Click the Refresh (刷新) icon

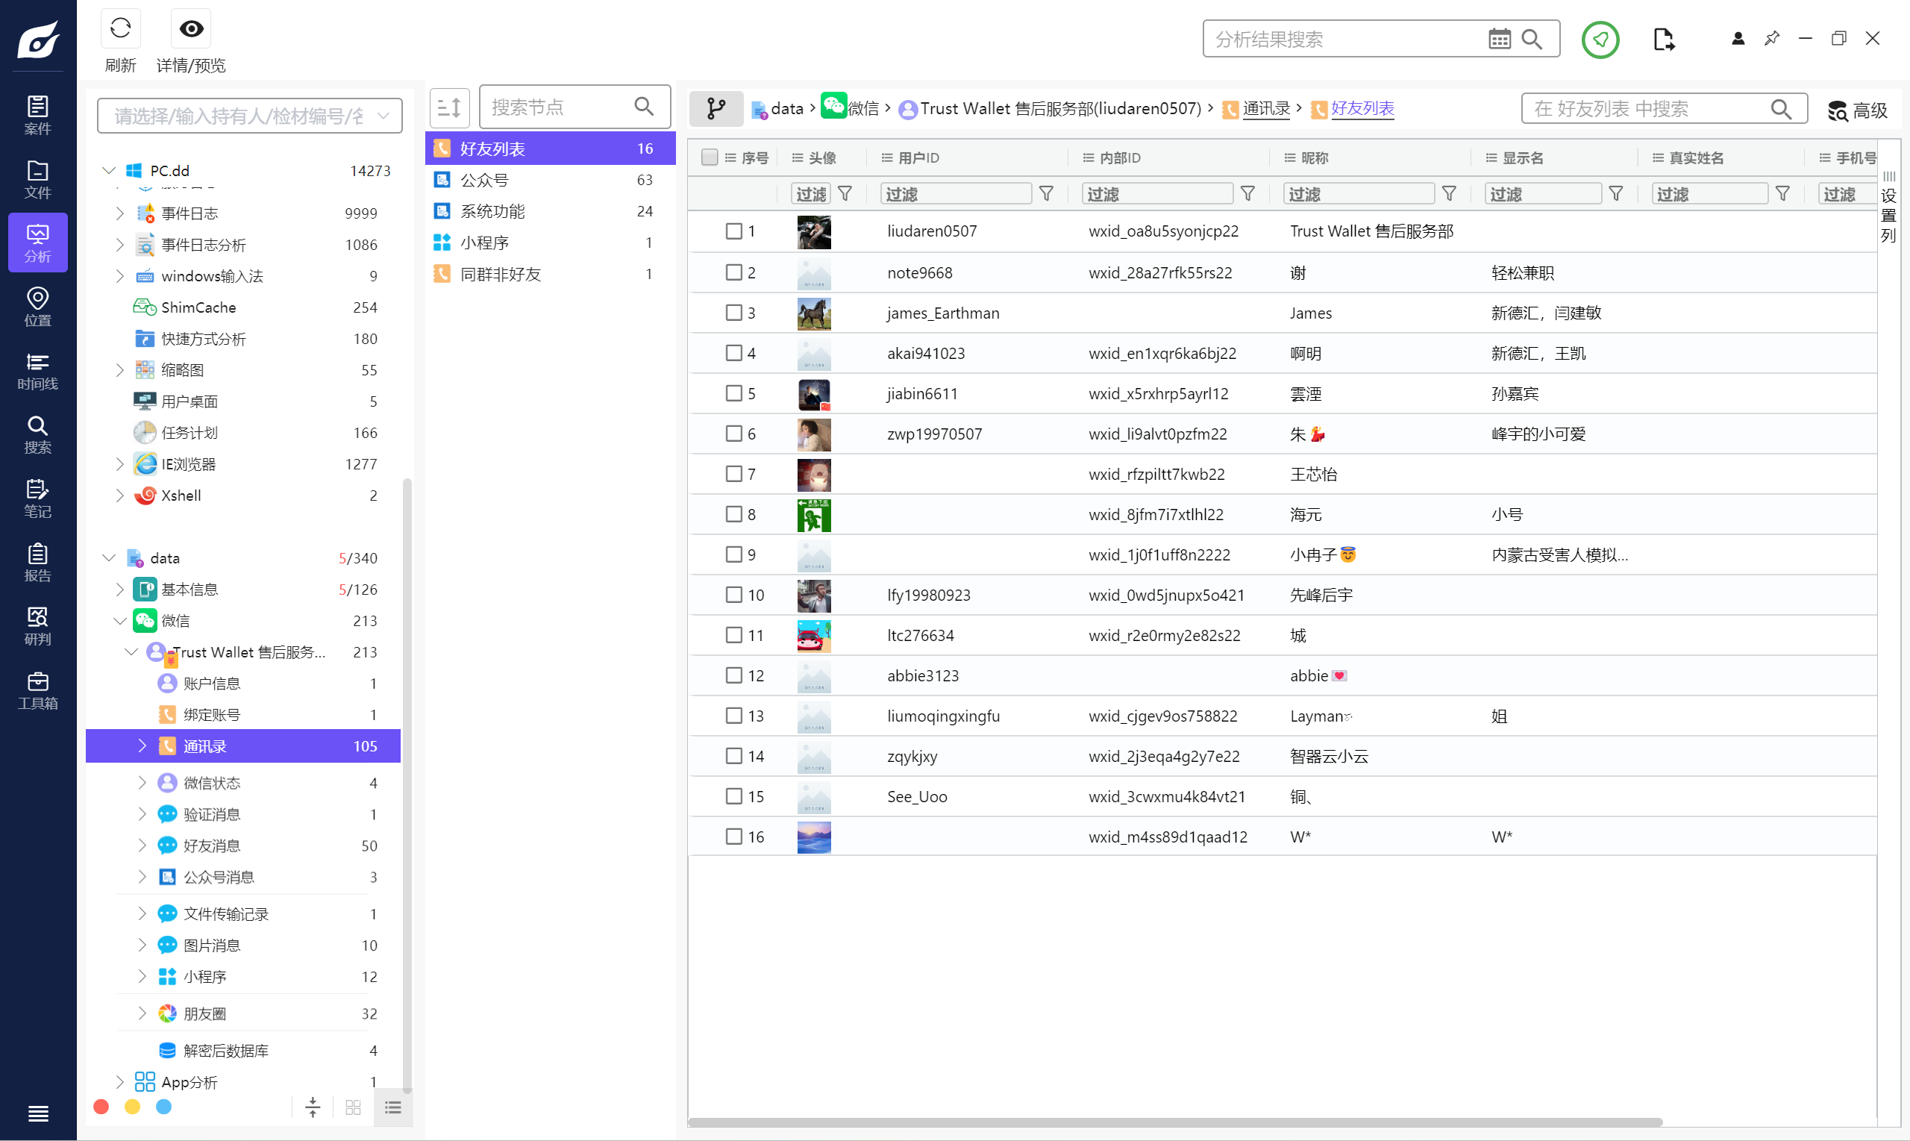click(120, 29)
